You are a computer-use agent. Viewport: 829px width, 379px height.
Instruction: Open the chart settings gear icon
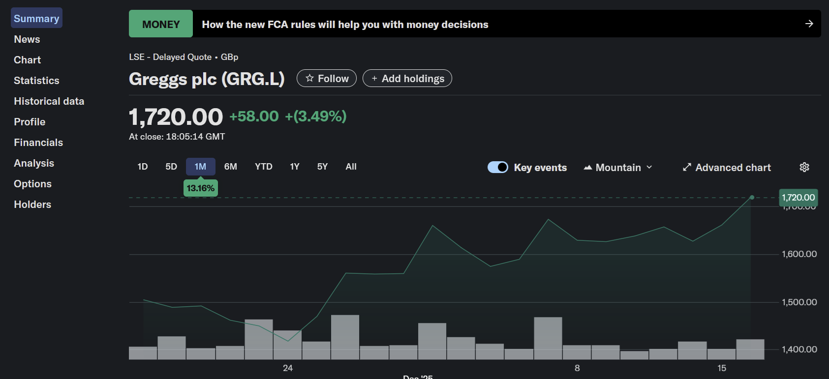coord(804,167)
